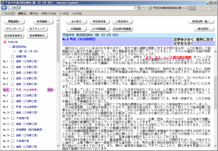Viewport: 218px width, 151px height.
Task: Open the 印刷画面 button
Action: tap(76, 29)
